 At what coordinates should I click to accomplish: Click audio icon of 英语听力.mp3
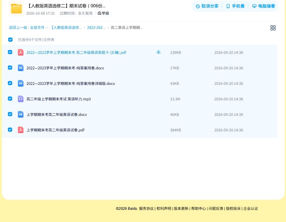click(21, 99)
